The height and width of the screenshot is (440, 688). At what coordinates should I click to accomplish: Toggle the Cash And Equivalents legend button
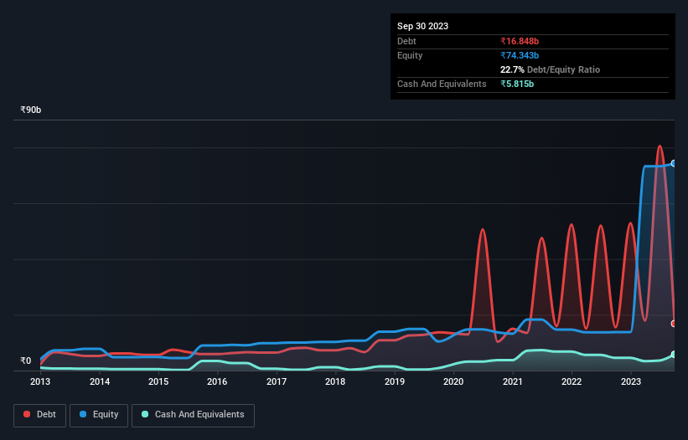[193, 415]
